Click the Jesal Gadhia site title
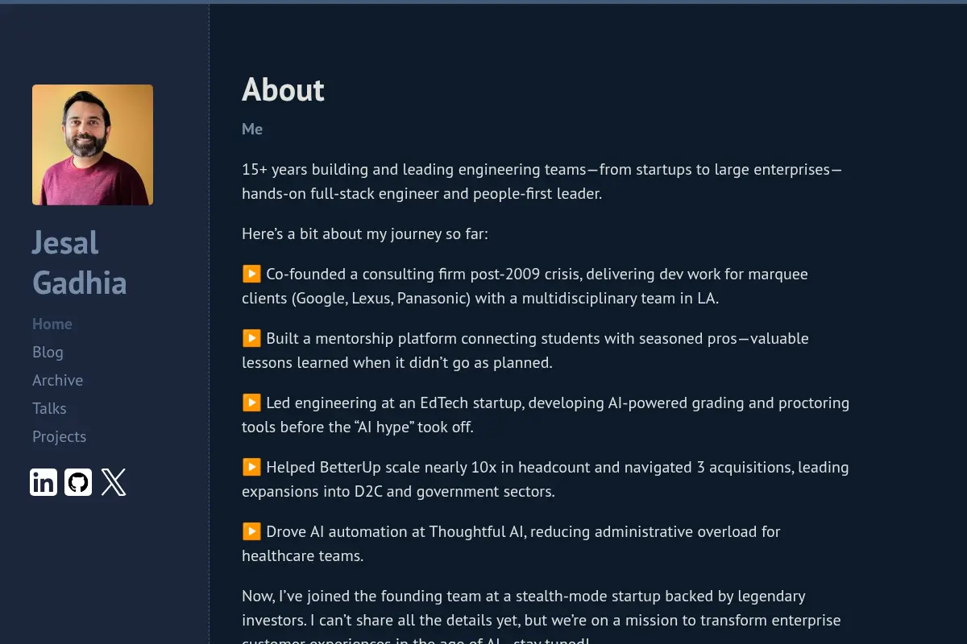Screen dimensions: 967x644 [x=79, y=262]
